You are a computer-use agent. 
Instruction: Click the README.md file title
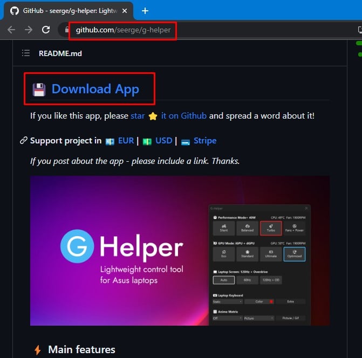[x=60, y=53]
